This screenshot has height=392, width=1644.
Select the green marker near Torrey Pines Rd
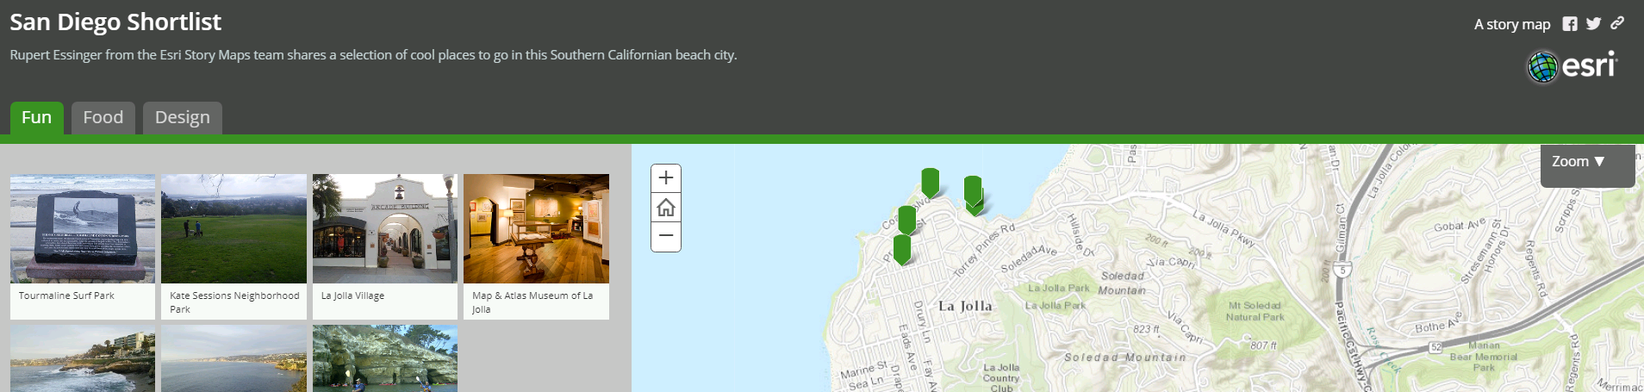tap(974, 193)
